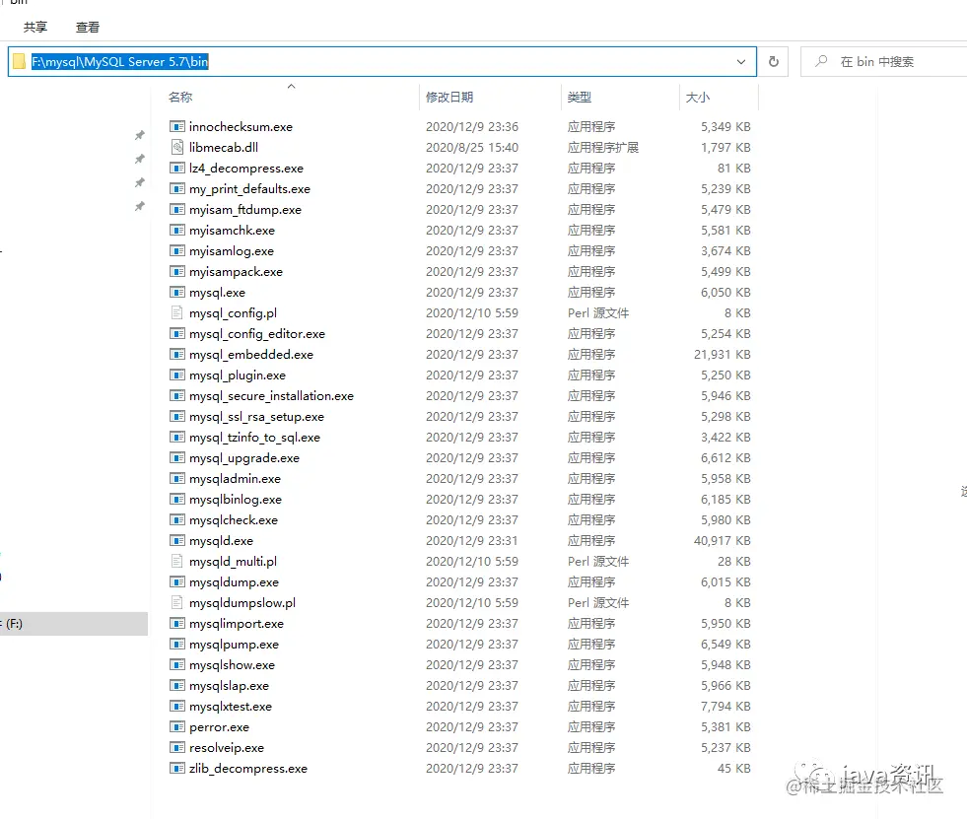Click the mysql_embedded.exe file icon
This screenshot has height=819, width=967.
[x=177, y=355]
